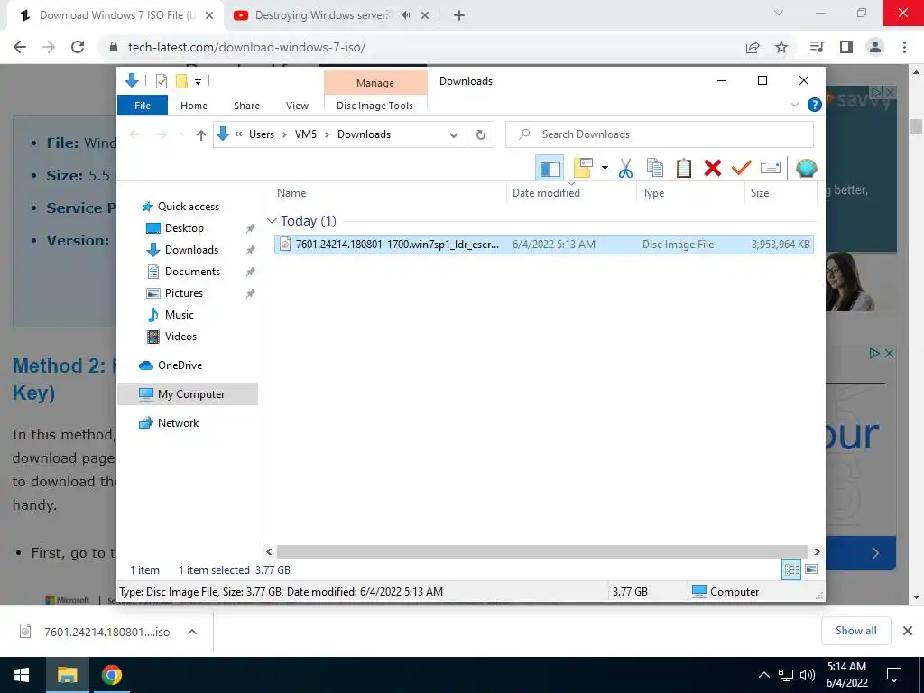This screenshot has width=924, height=693.
Task: Click the Search Downloads field
Action: (660, 134)
